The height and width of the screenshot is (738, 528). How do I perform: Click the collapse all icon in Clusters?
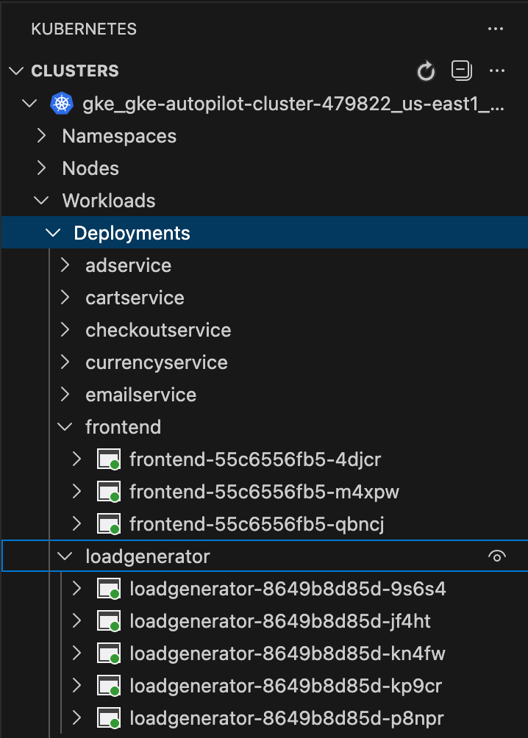(x=461, y=71)
